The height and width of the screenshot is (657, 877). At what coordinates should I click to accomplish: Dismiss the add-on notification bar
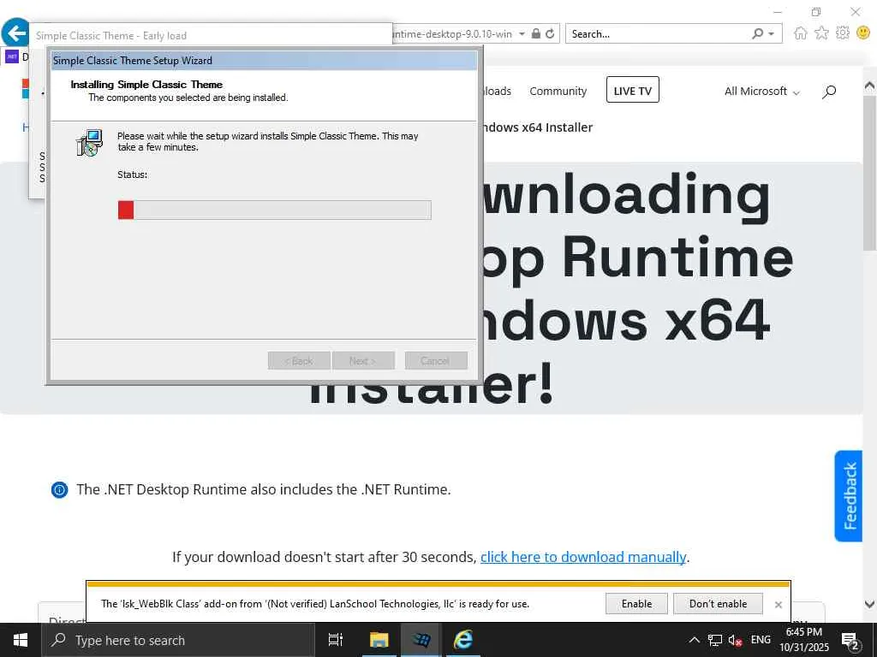coord(778,605)
